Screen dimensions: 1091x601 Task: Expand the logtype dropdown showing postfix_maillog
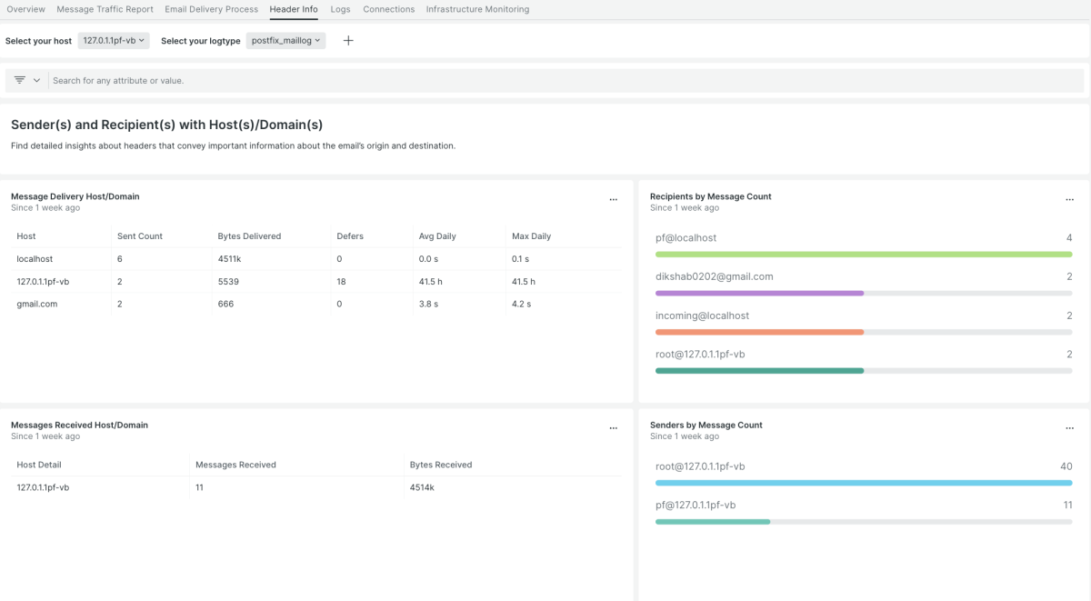point(286,41)
